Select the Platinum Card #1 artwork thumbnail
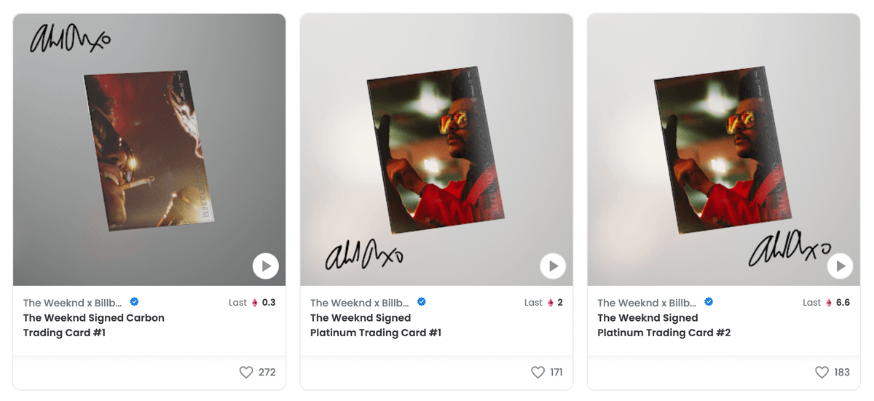 [436, 150]
